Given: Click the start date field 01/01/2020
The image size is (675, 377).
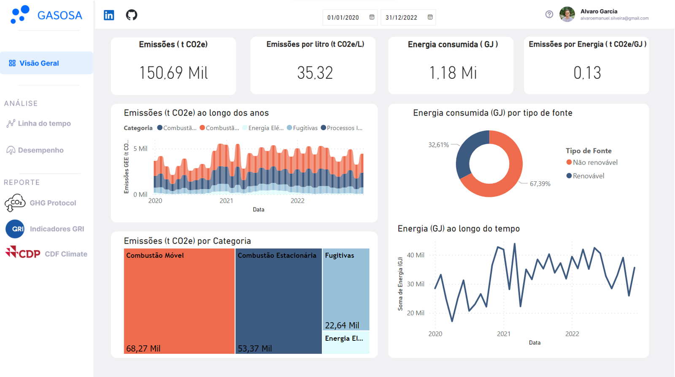Looking at the screenshot, I should (351, 17).
